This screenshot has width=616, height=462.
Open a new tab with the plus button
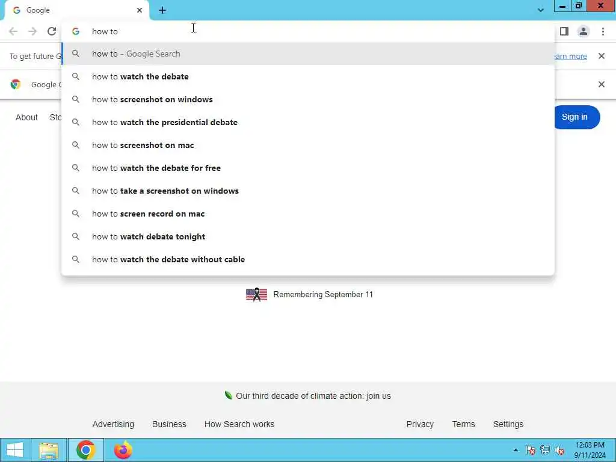[162, 10]
